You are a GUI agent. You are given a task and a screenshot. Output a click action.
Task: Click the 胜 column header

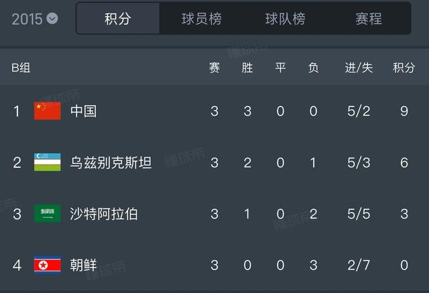tap(247, 68)
